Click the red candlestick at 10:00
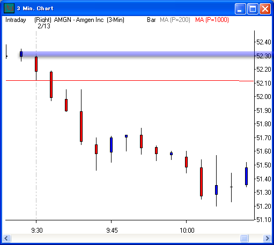Image resolution: width=274 pixels, height=245 pixels. pyautogui.click(x=186, y=162)
